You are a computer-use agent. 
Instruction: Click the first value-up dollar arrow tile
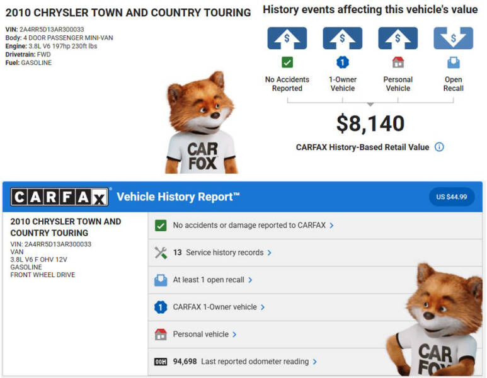287,38
